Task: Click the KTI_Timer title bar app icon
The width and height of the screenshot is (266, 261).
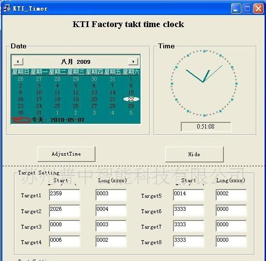Action: tap(7, 8)
